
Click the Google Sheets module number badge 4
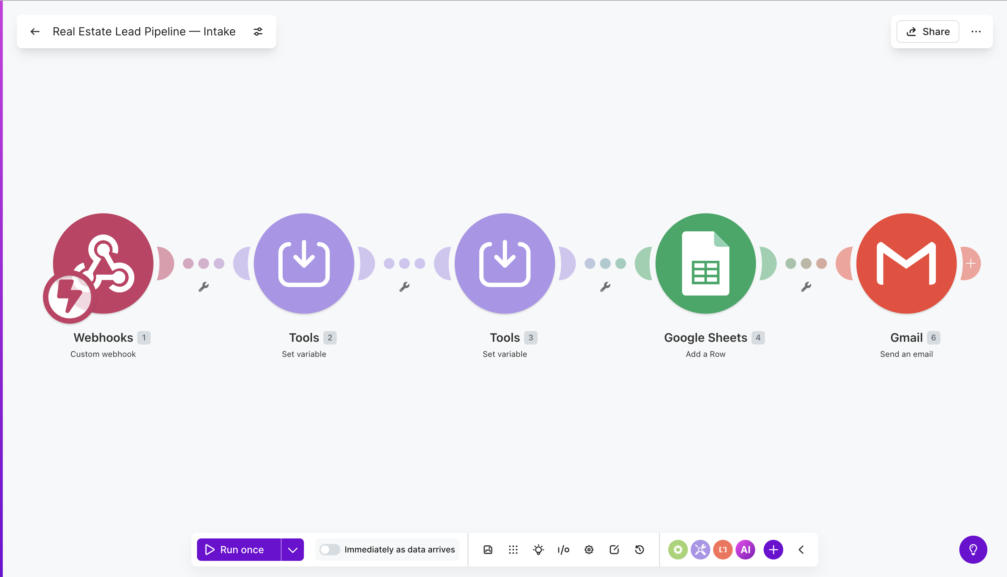pos(758,338)
